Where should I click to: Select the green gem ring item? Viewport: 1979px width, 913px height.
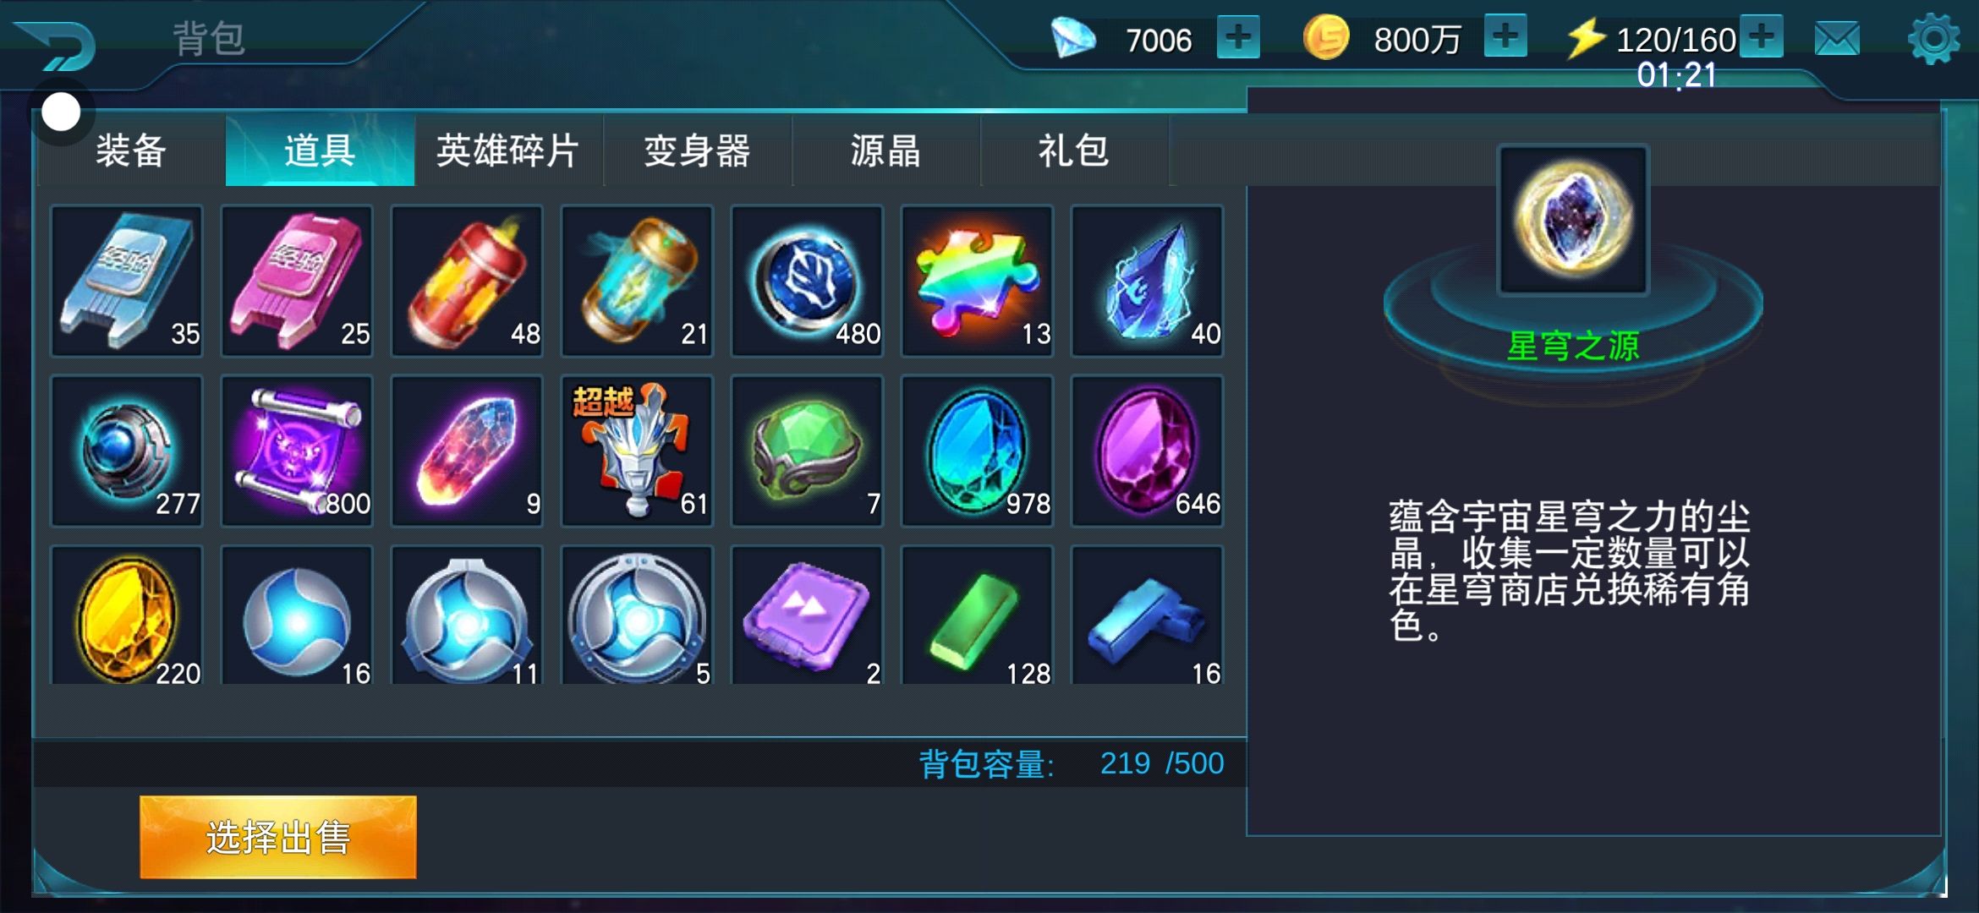808,451
